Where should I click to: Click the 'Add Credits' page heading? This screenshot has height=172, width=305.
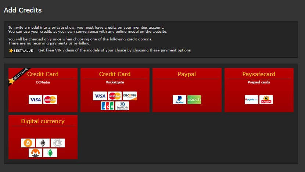tap(23, 10)
